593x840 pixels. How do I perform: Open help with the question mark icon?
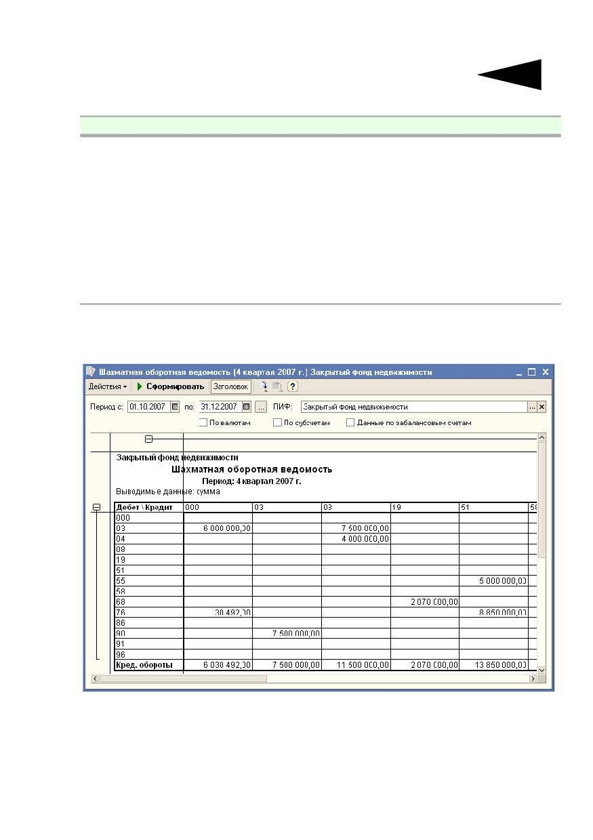pos(293,386)
